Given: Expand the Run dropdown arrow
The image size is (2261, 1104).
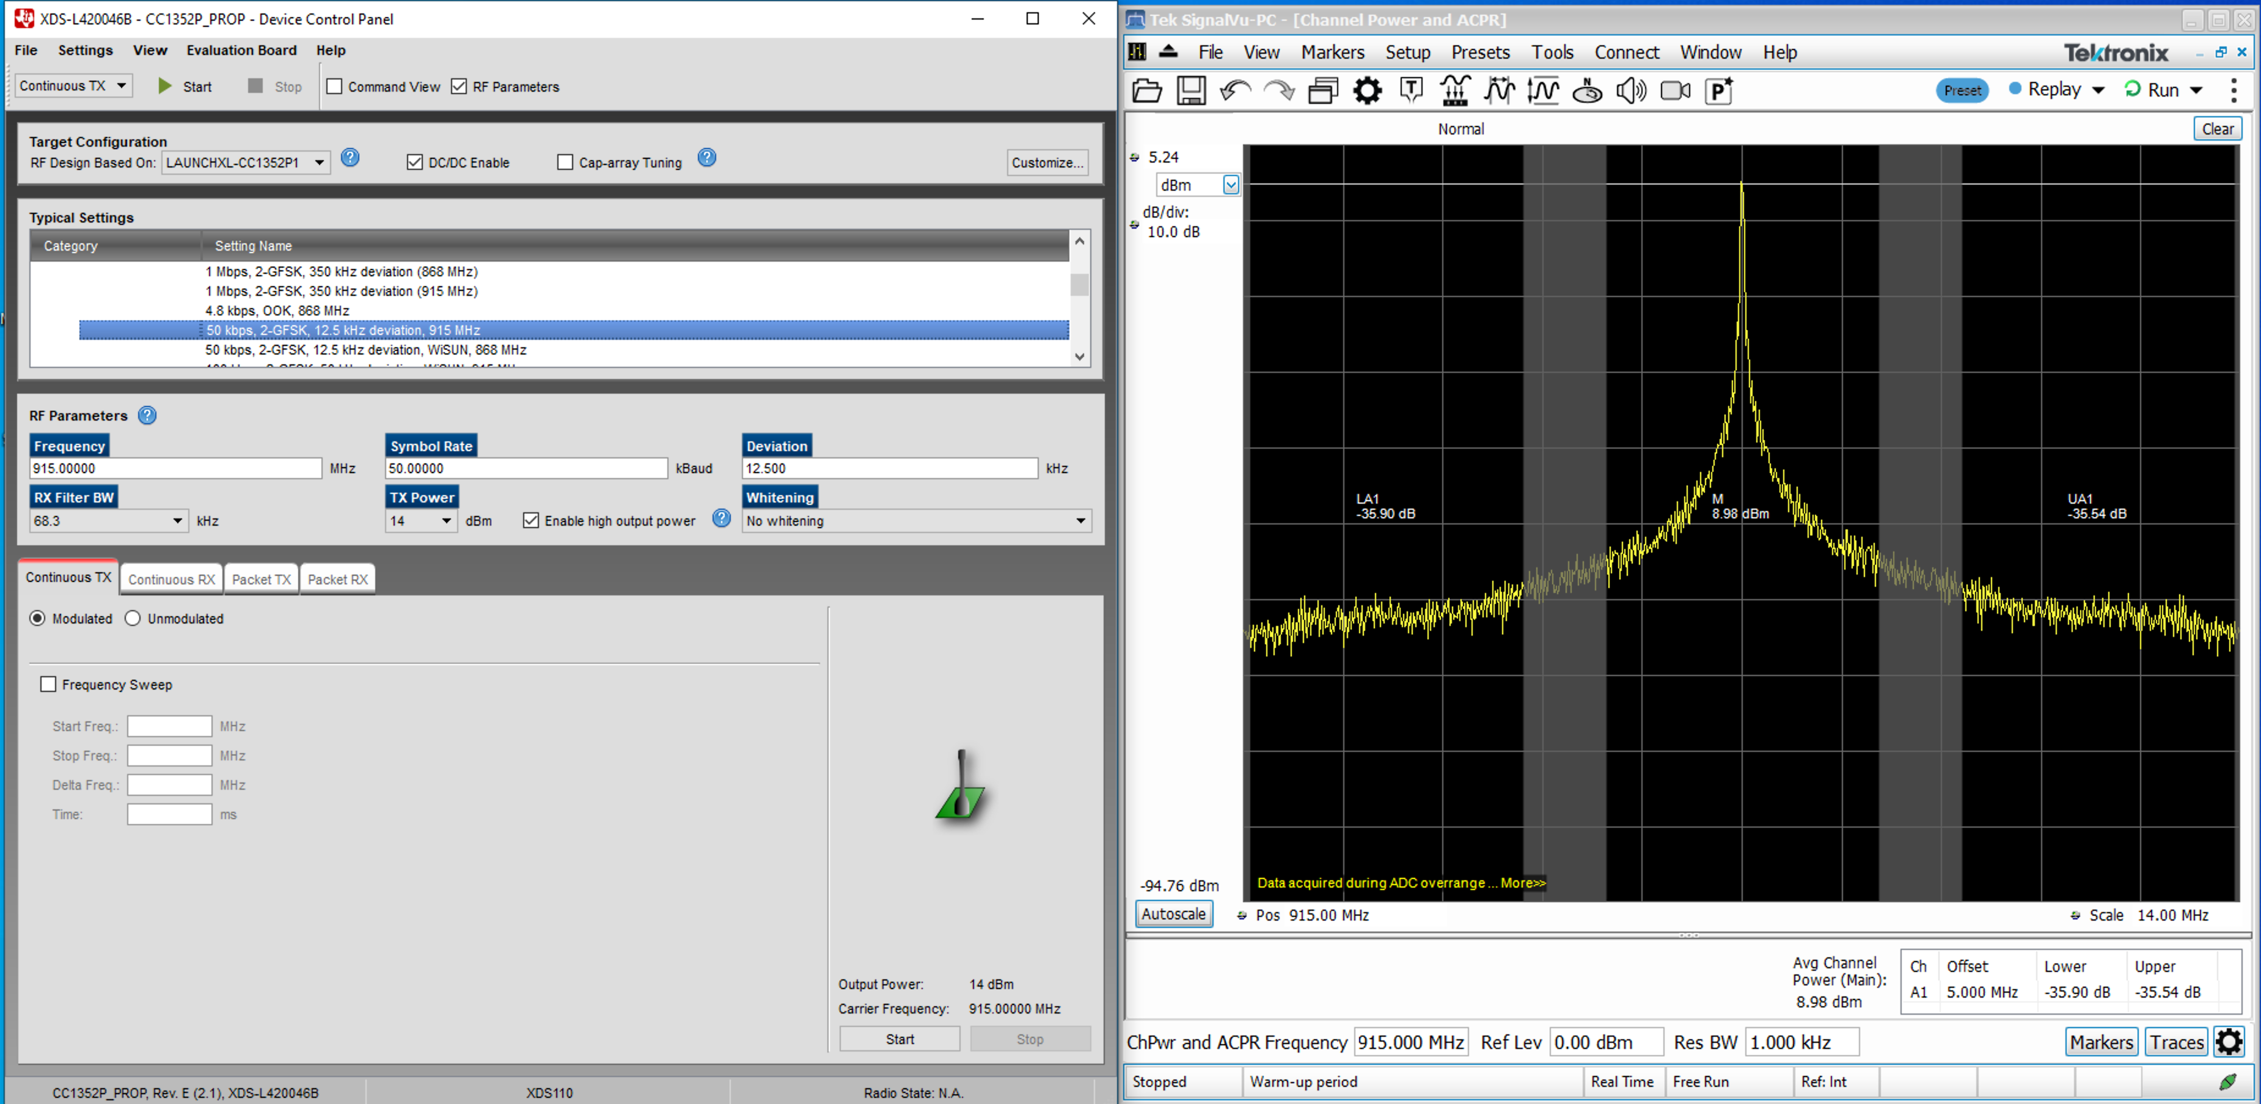Looking at the screenshot, I should [x=2196, y=90].
